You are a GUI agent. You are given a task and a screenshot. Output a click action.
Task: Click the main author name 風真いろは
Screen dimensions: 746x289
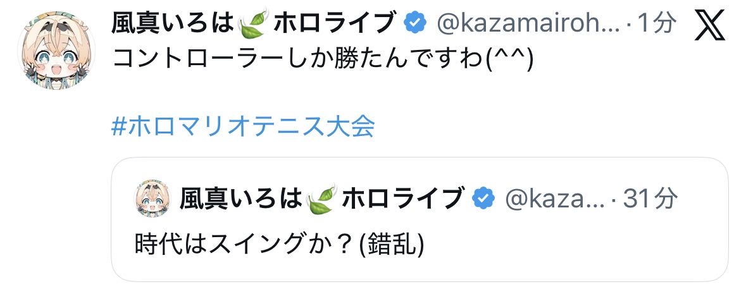click(x=174, y=24)
